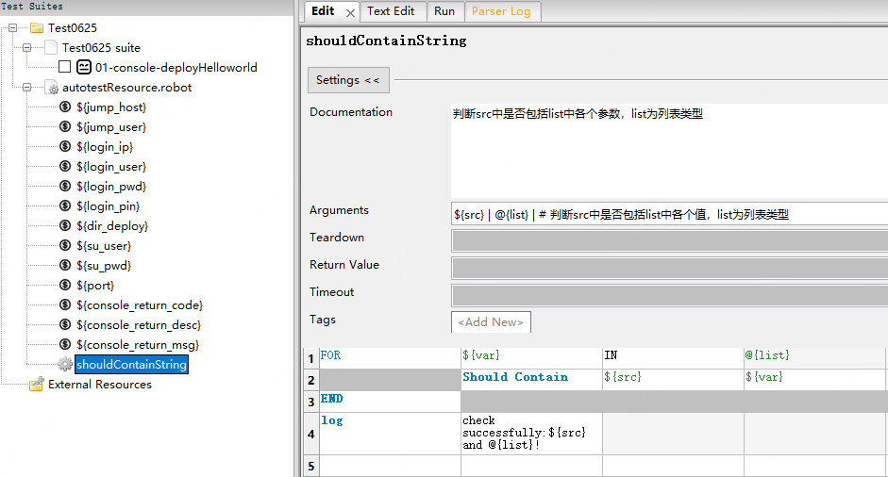Click the External Resources folder icon
Image resolution: width=888 pixels, height=477 pixels.
pyautogui.click(x=37, y=385)
